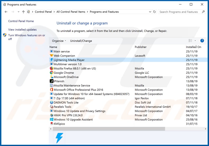Click the Mozilla Maintenance Service icon

click(51, 85)
